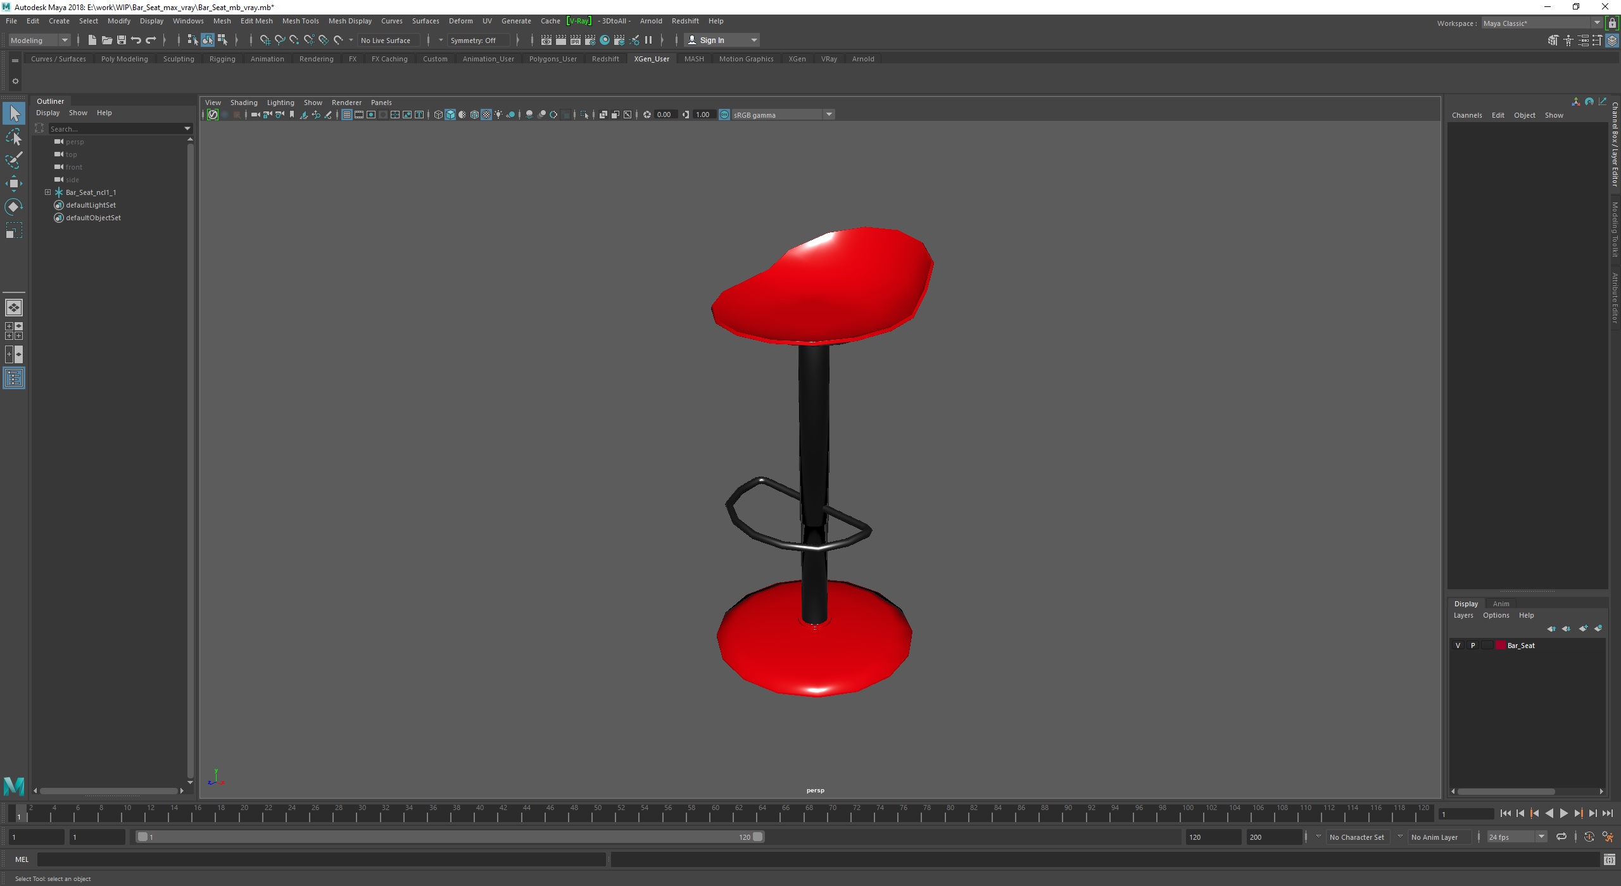This screenshot has width=1621, height=886.
Task: Redo the last undone action
Action: (x=151, y=40)
